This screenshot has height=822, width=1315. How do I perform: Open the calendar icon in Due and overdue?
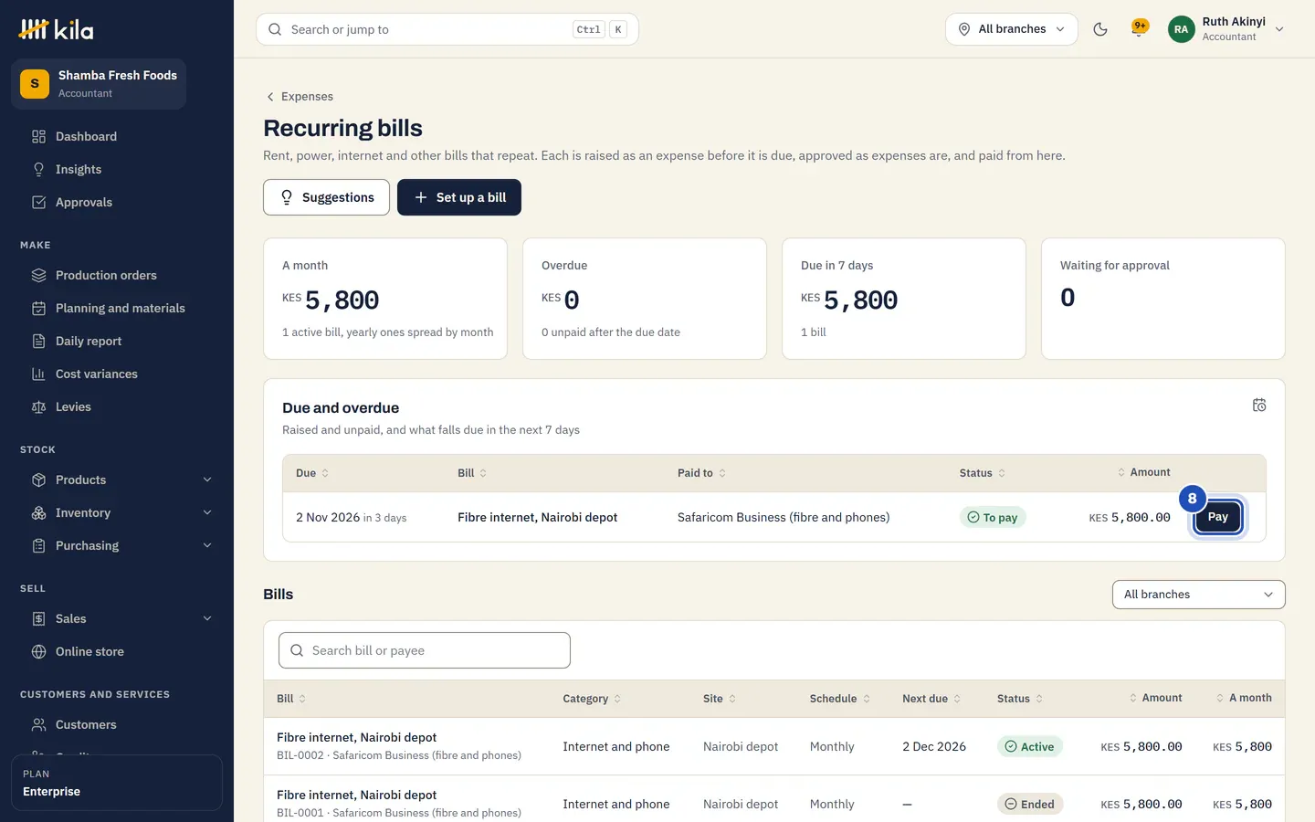point(1259,405)
